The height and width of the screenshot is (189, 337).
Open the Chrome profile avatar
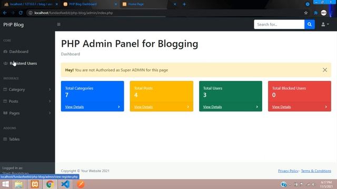coord(324,13)
